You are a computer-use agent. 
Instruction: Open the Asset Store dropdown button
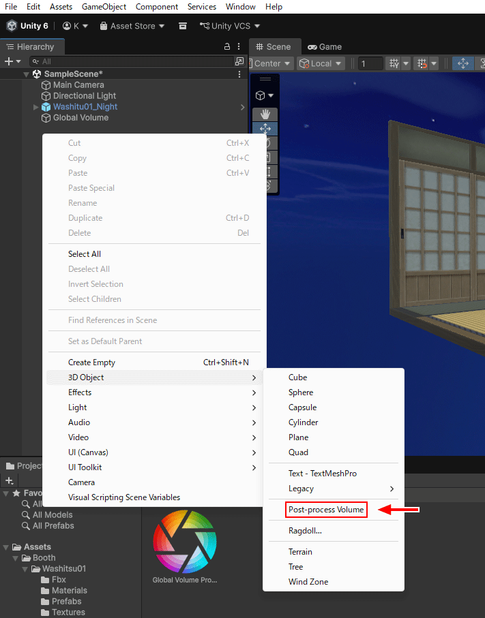coord(132,26)
